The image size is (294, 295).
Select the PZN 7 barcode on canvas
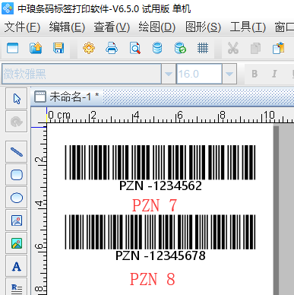[x=160, y=163]
